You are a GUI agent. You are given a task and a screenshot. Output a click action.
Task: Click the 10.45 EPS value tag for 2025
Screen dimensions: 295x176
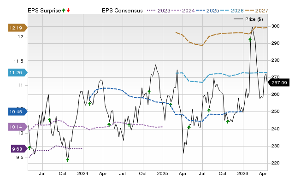(x=18, y=111)
